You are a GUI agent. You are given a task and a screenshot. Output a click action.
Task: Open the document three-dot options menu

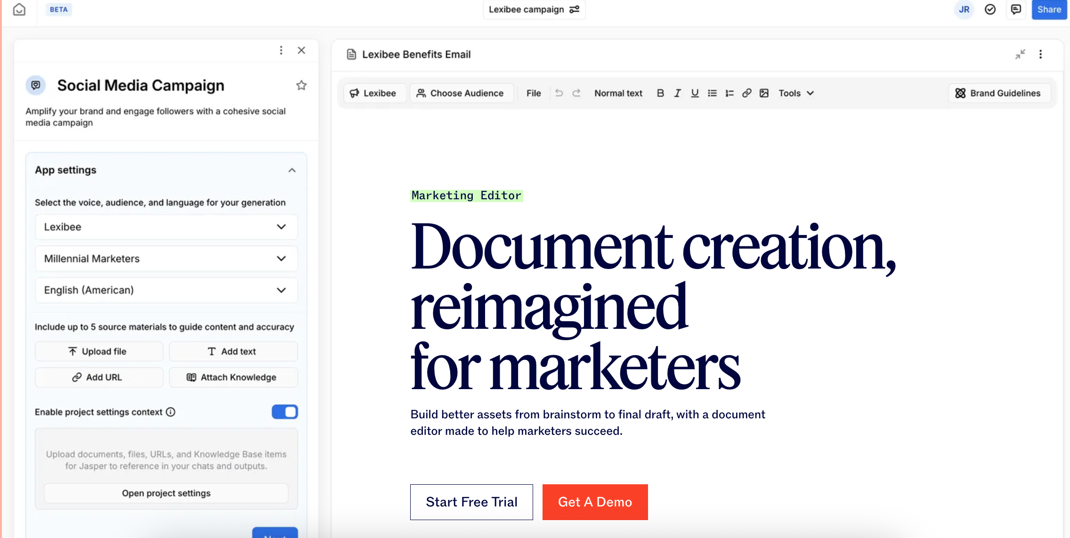[1041, 55]
